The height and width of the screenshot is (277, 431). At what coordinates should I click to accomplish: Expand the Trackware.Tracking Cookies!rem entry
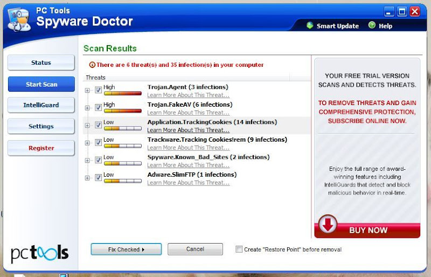point(87,143)
